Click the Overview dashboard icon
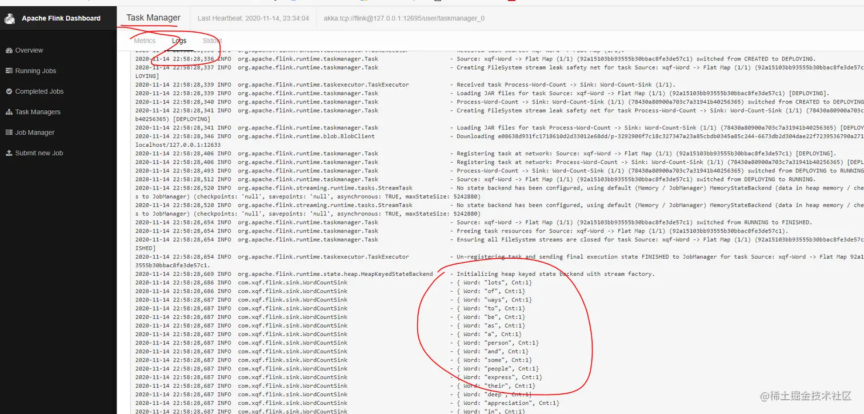 point(9,50)
